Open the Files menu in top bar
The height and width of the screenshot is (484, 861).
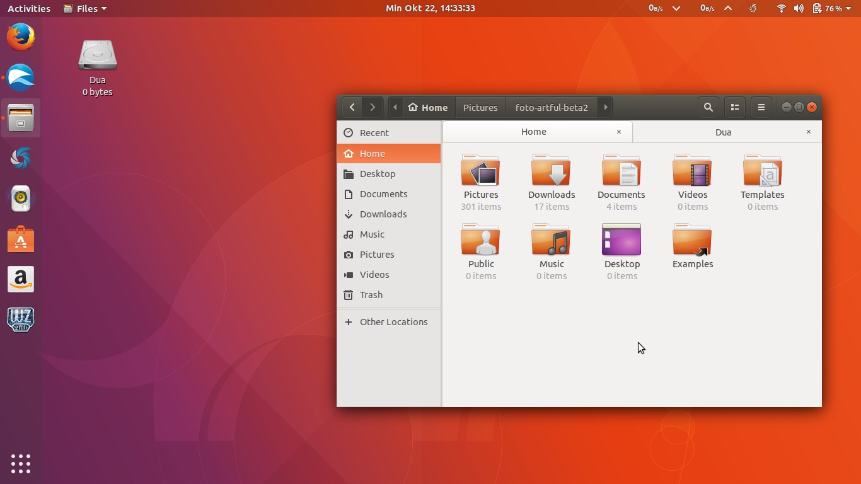[x=84, y=8]
